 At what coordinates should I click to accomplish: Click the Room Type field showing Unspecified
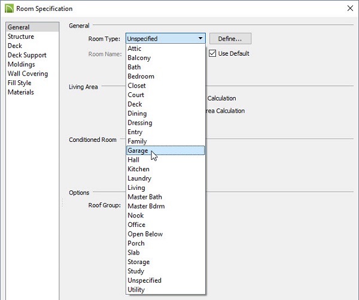tap(165, 38)
